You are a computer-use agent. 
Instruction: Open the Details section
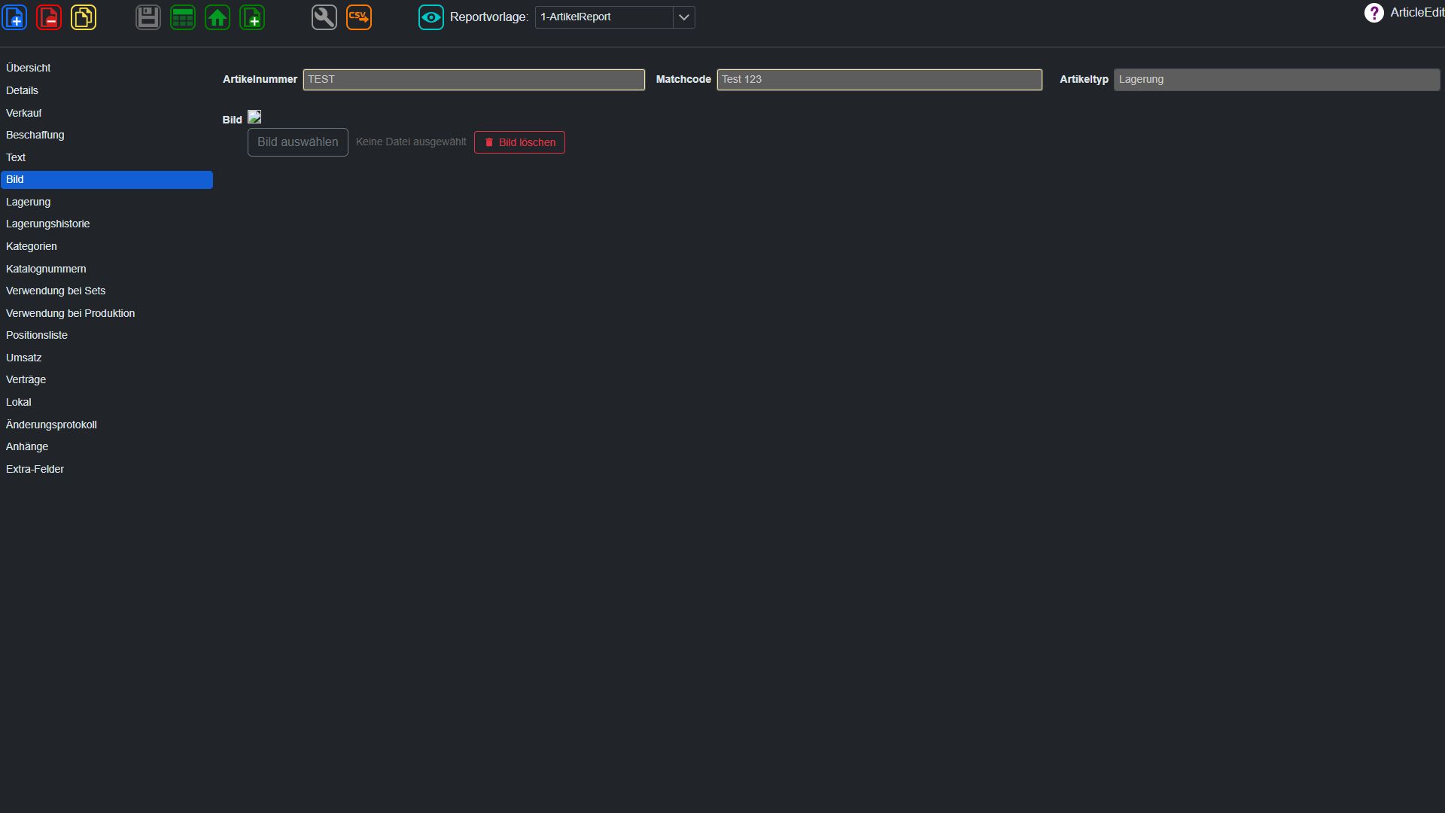[x=107, y=90]
